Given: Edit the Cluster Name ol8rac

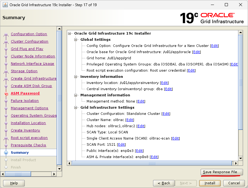Looking at the screenshot, I should pyautogui.click(x=130, y=120).
